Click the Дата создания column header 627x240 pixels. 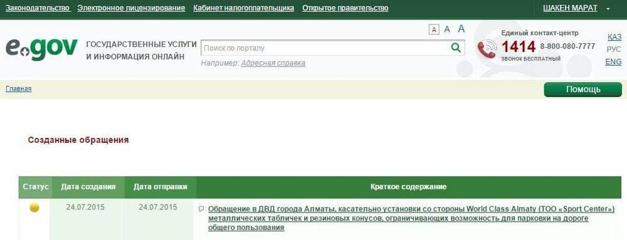pyautogui.click(x=88, y=187)
